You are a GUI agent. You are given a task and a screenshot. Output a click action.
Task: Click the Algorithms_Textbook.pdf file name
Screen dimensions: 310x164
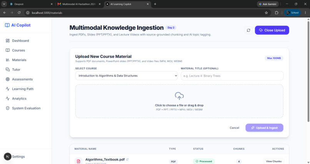pyautogui.click(x=105, y=159)
